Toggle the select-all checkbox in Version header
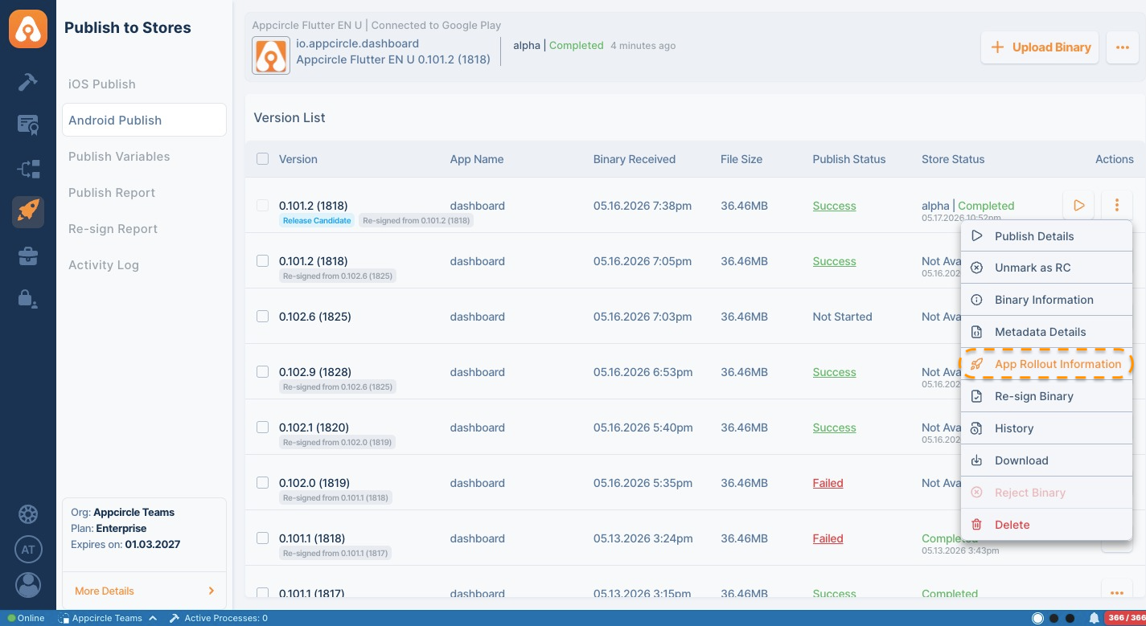This screenshot has height=626, width=1146. click(x=262, y=159)
